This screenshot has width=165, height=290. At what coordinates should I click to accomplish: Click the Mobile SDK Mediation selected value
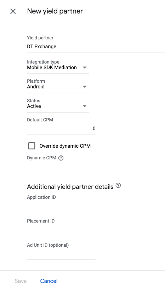[52, 67]
